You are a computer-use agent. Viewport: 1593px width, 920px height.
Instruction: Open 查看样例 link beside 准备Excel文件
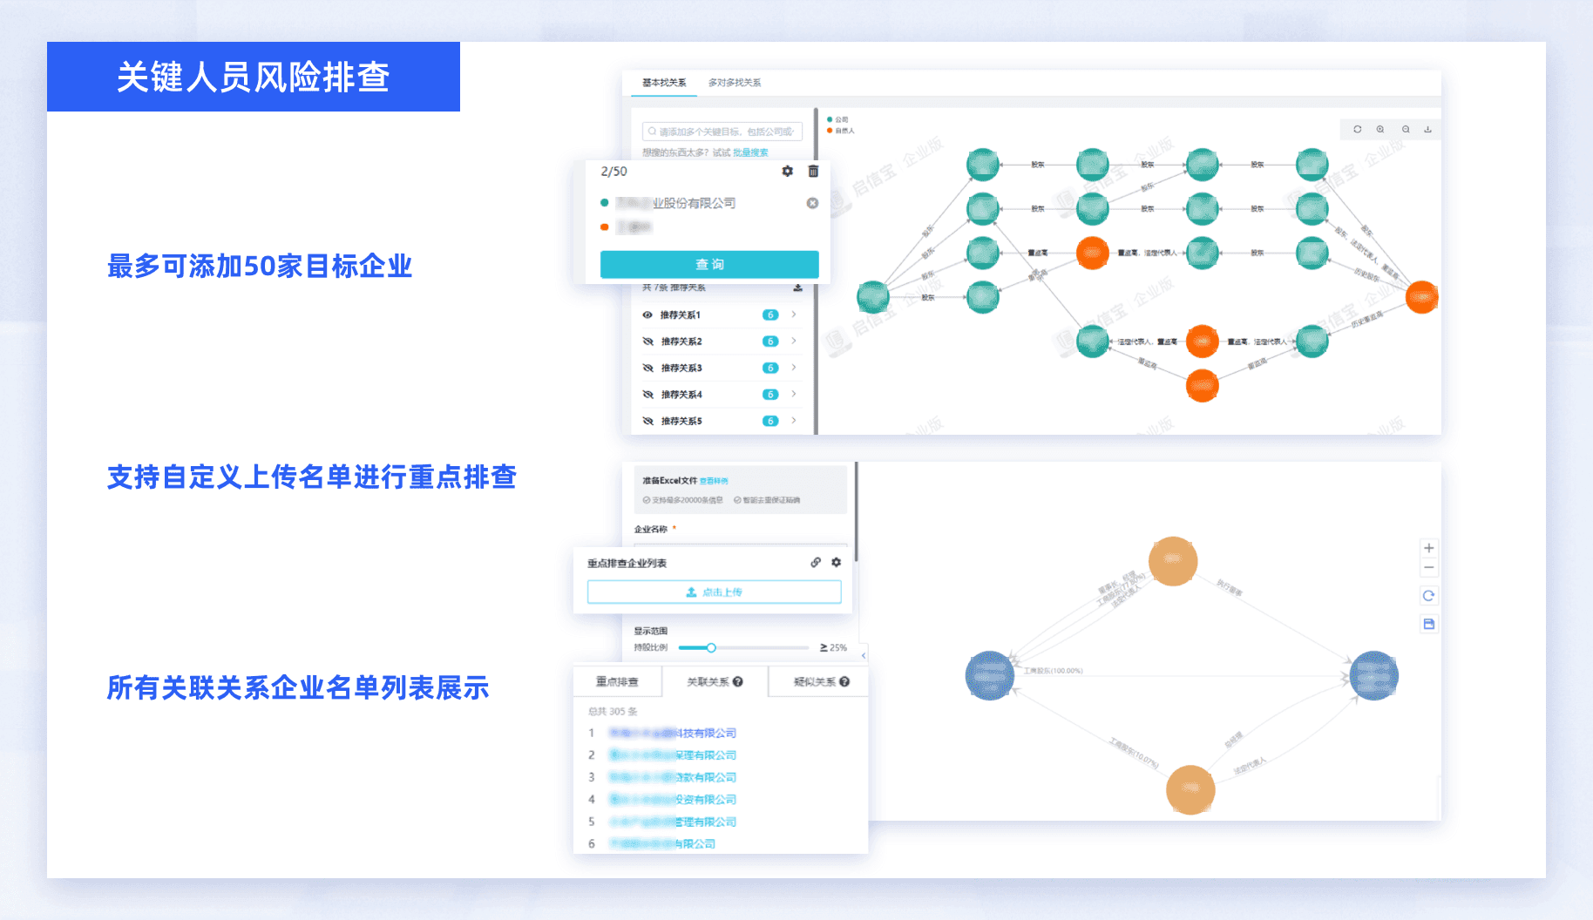point(714,481)
